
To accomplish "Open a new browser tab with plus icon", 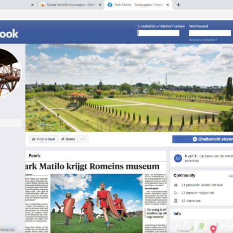I will pyautogui.click(x=178, y=5).
